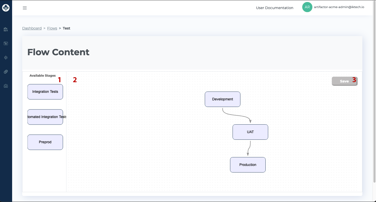
Task: Select the Preprod stage card
Action: click(x=45, y=142)
